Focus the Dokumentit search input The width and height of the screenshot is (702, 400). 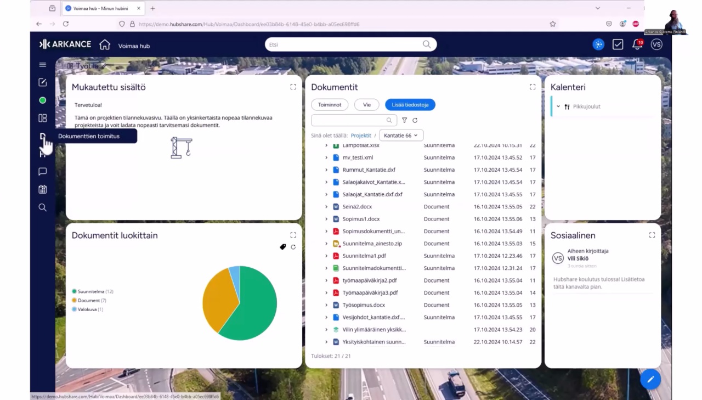[354, 120]
